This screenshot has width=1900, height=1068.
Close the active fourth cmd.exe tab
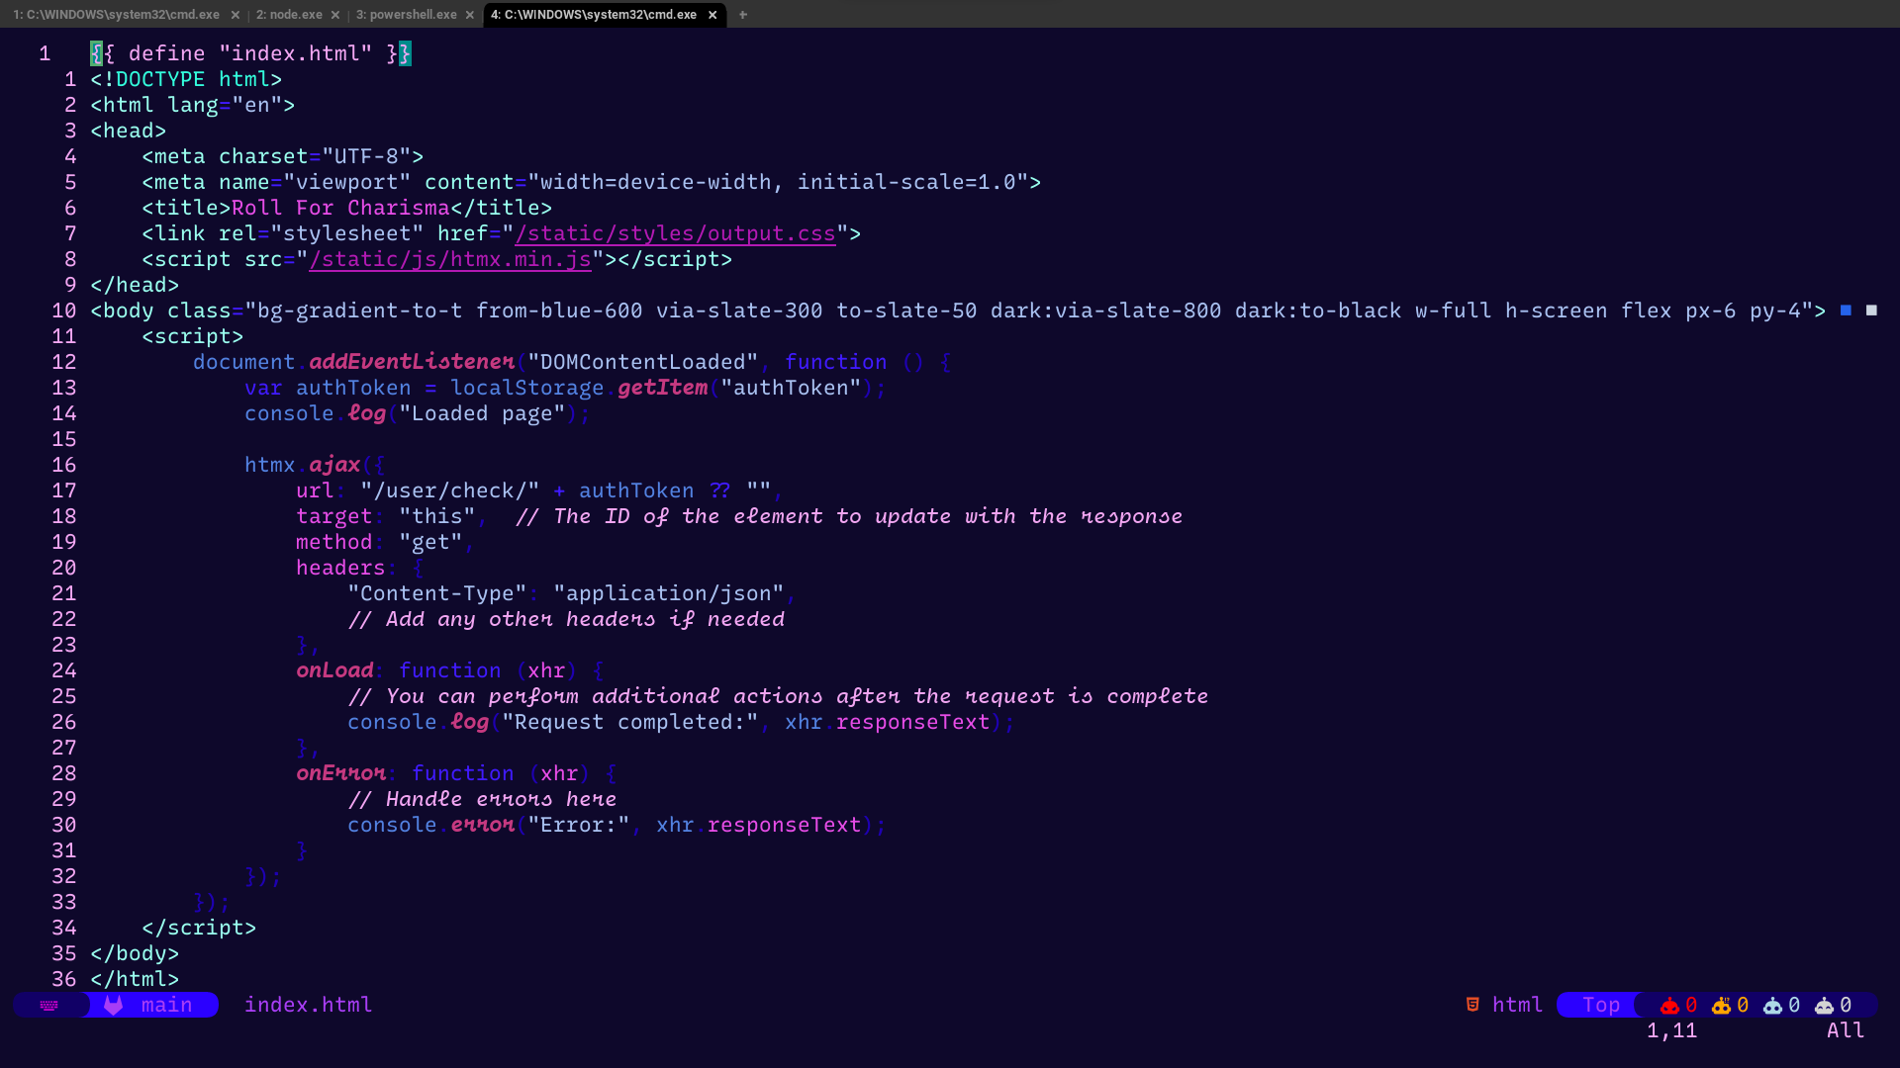712,15
